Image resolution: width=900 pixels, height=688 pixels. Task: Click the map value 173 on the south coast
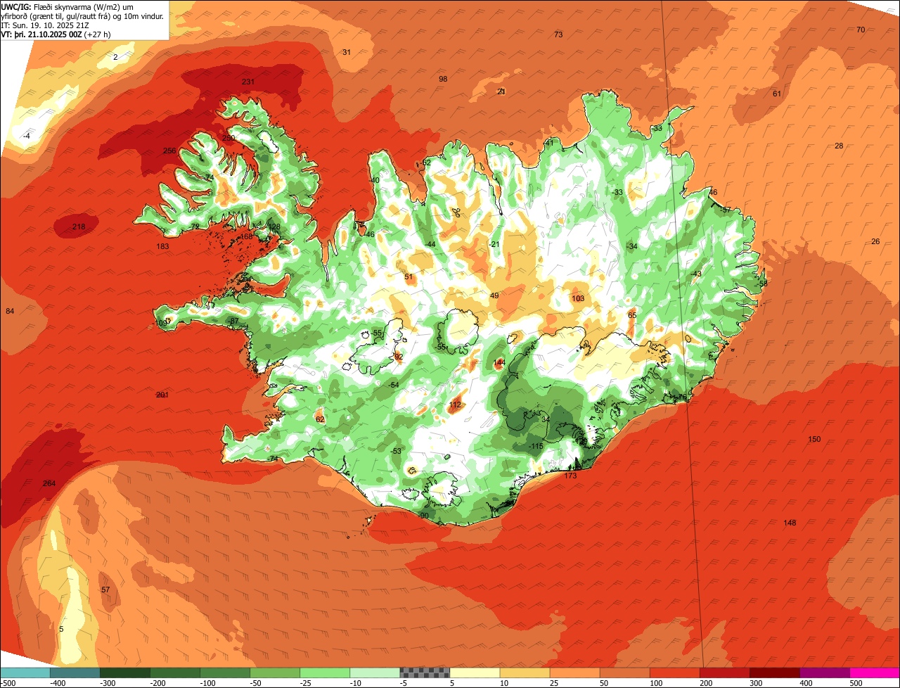(570, 476)
